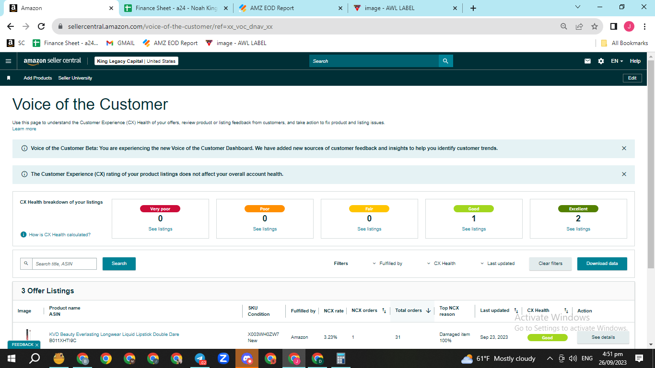
Task: Show hidden system tray icons
Action: [550, 358]
